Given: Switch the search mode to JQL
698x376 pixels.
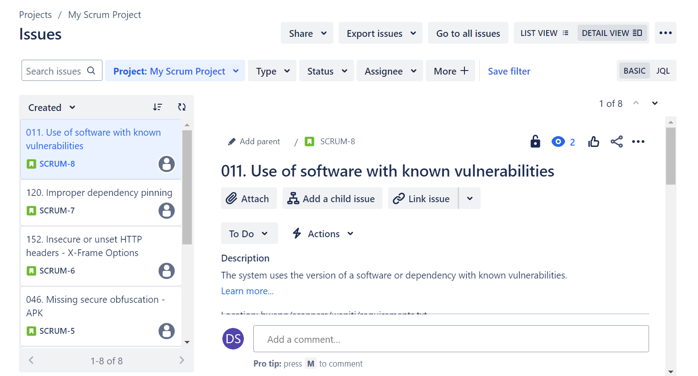Looking at the screenshot, I should click(663, 71).
